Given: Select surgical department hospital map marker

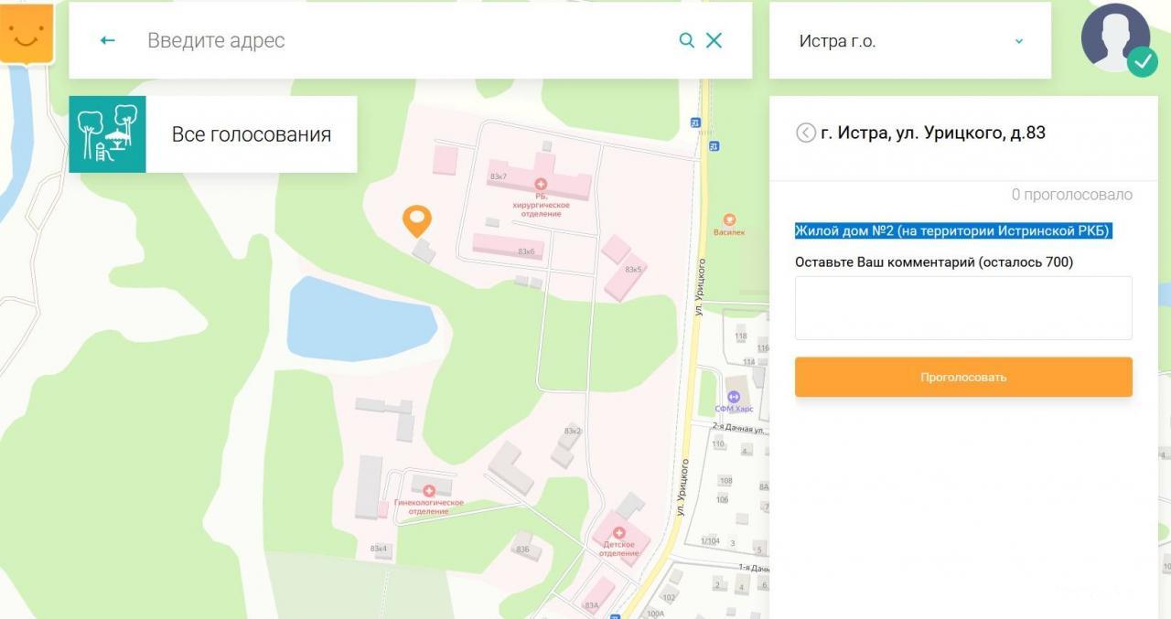Looking at the screenshot, I should coord(540,185).
